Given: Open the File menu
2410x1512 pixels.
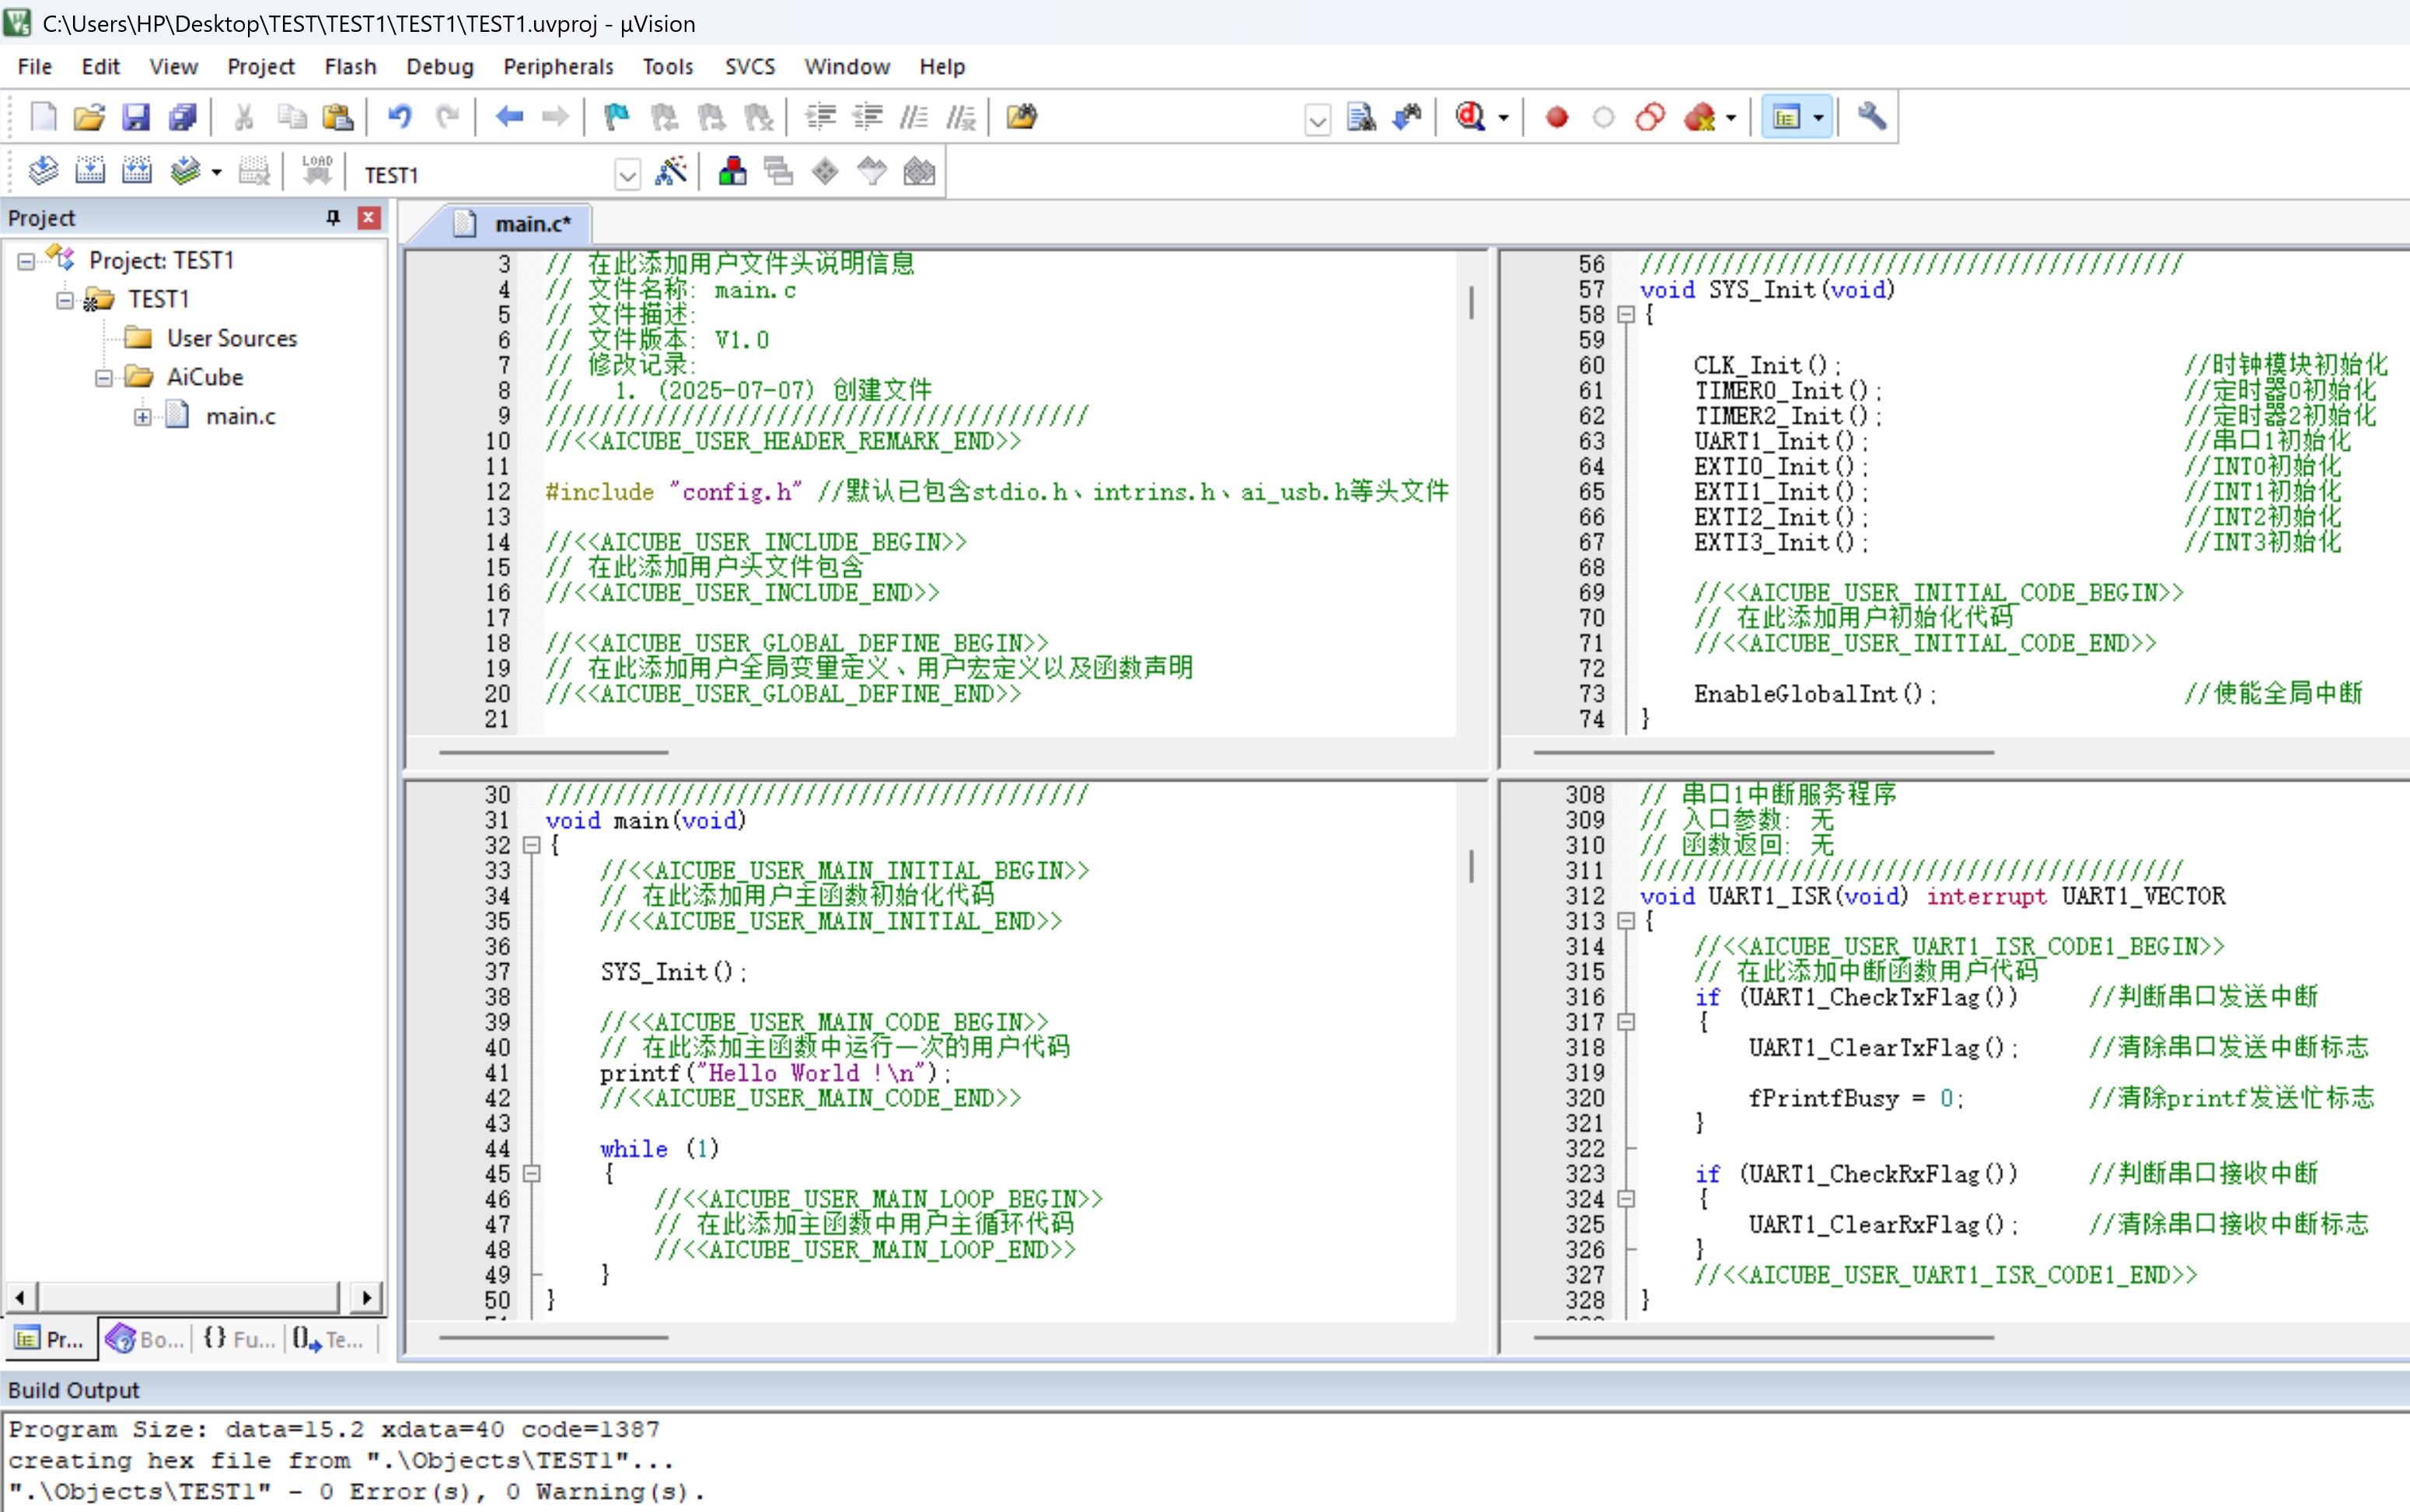Looking at the screenshot, I should coord(34,66).
